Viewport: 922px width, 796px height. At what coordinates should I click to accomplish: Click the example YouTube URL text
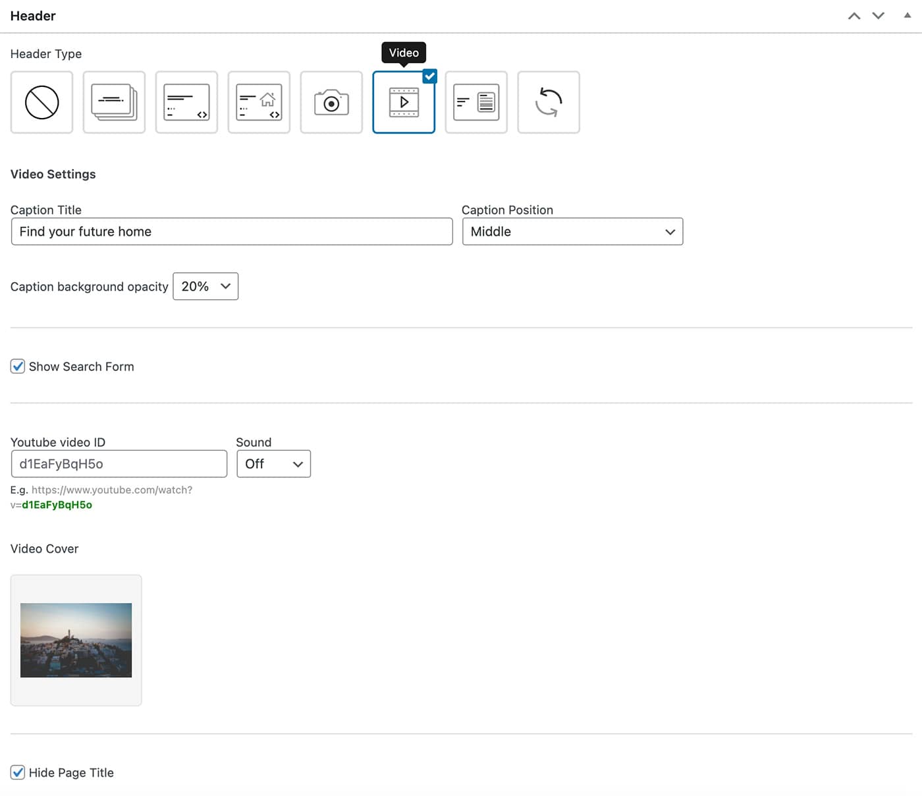111,490
